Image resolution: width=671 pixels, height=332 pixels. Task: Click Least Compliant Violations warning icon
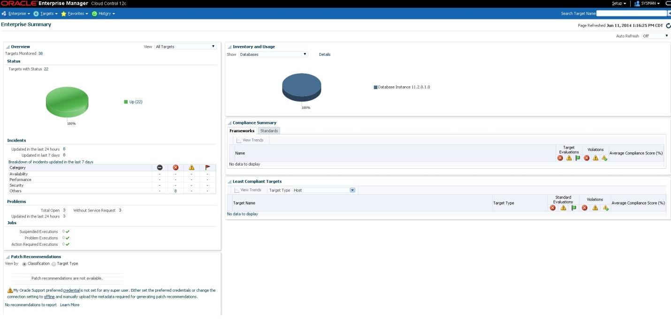coord(595,208)
